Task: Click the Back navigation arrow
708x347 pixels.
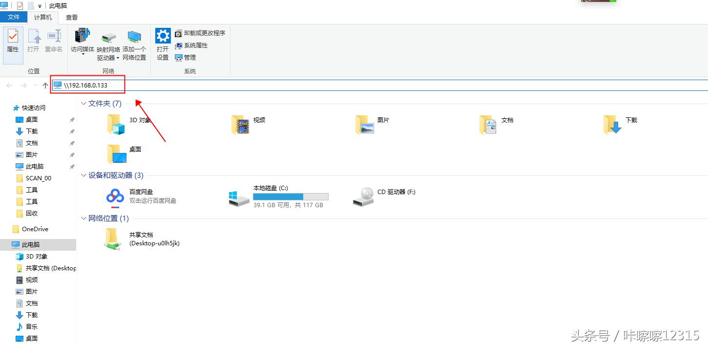Action: 9,86
